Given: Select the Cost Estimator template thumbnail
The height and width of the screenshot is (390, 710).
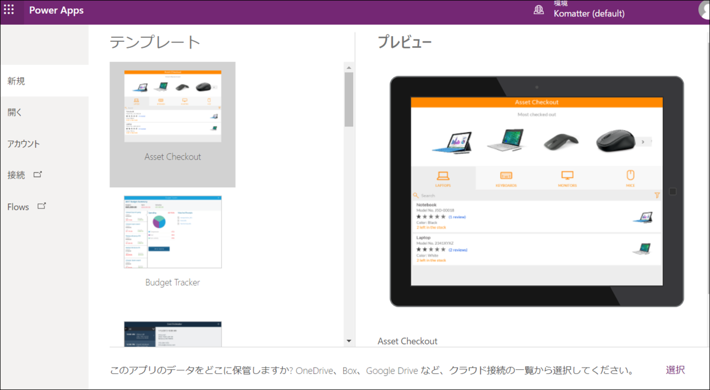Looking at the screenshot, I should tap(172, 334).
